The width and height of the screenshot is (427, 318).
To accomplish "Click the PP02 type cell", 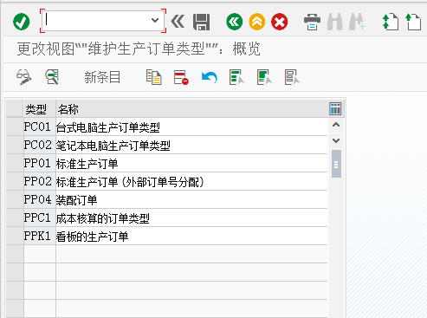I will click(x=40, y=182).
